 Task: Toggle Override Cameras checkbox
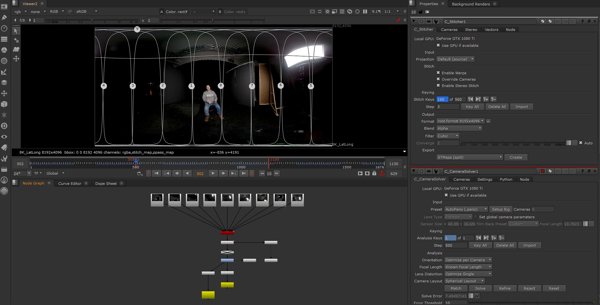coord(438,79)
